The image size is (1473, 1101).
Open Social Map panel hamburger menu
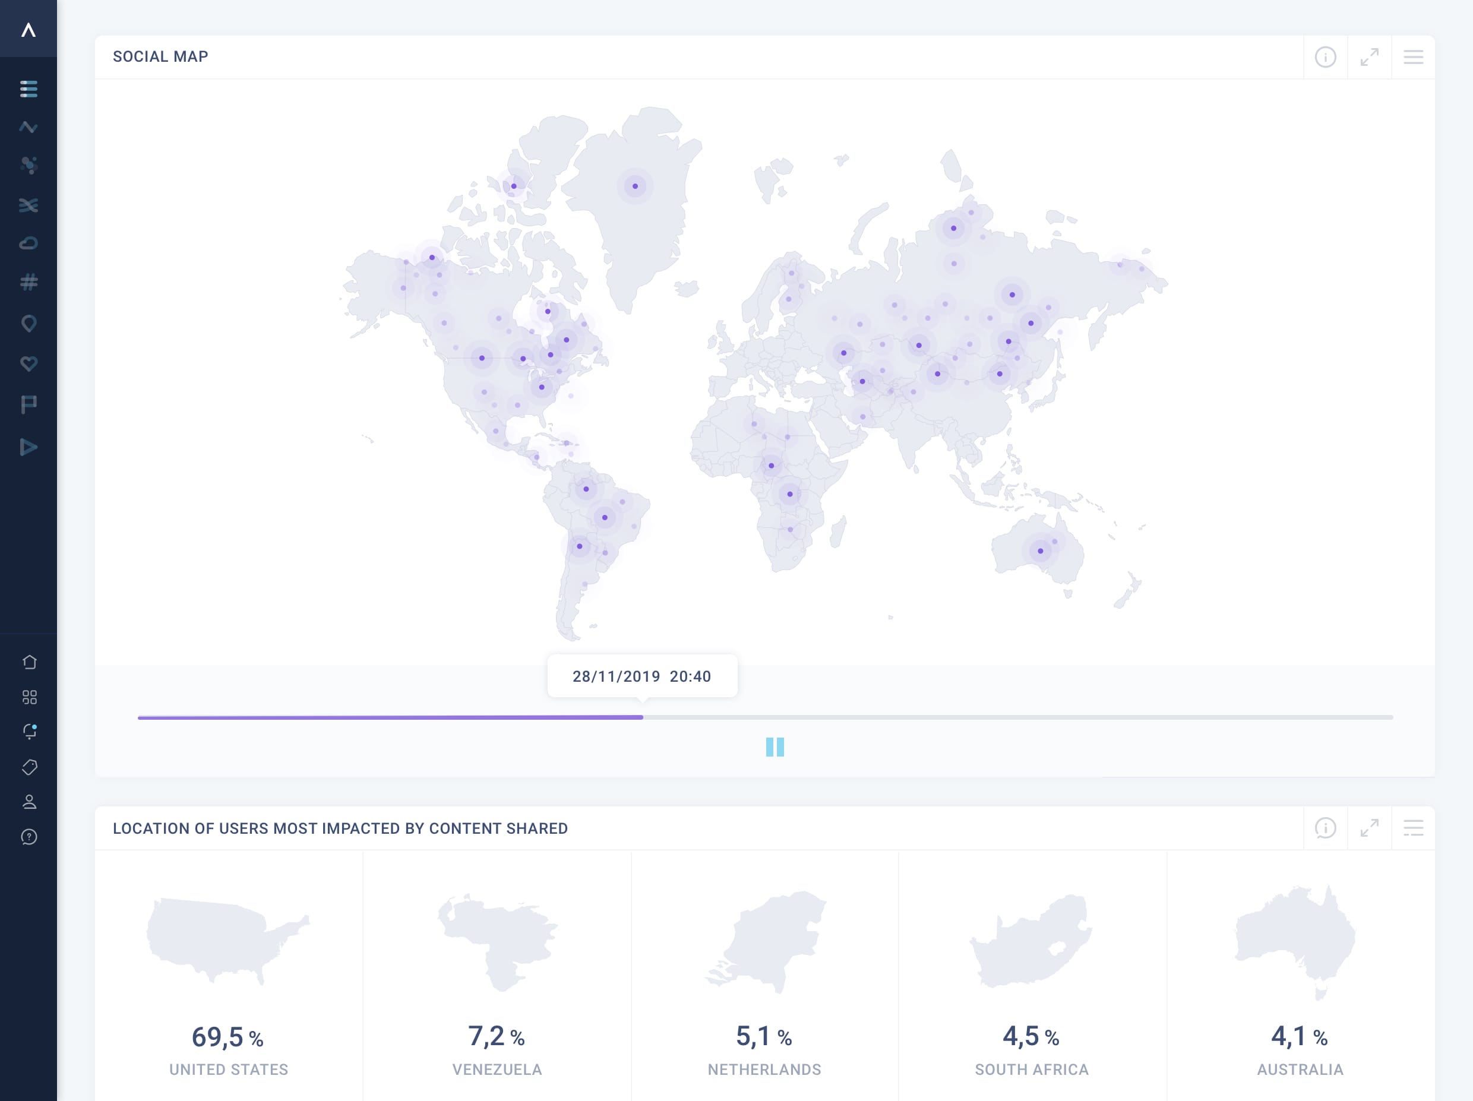click(x=1413, y=57)
